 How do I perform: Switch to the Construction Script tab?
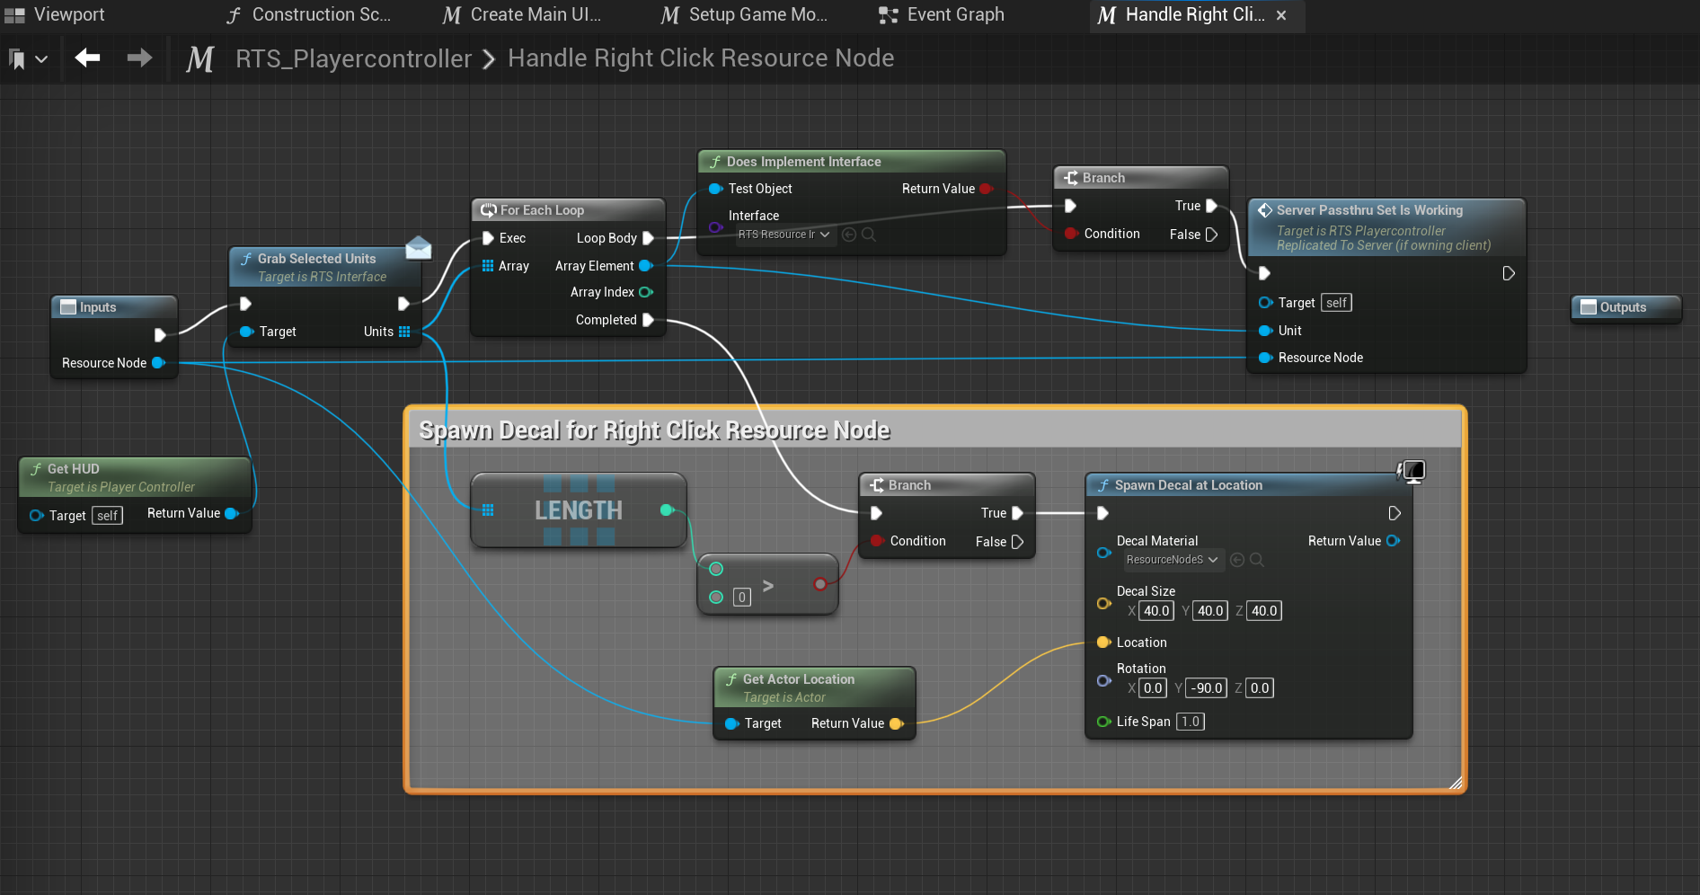pyautogui.click(x=308, y=14)
